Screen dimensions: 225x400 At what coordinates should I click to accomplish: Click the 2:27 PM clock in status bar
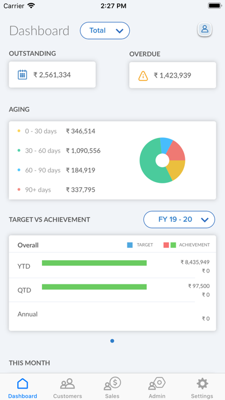(x=113, y=6)
